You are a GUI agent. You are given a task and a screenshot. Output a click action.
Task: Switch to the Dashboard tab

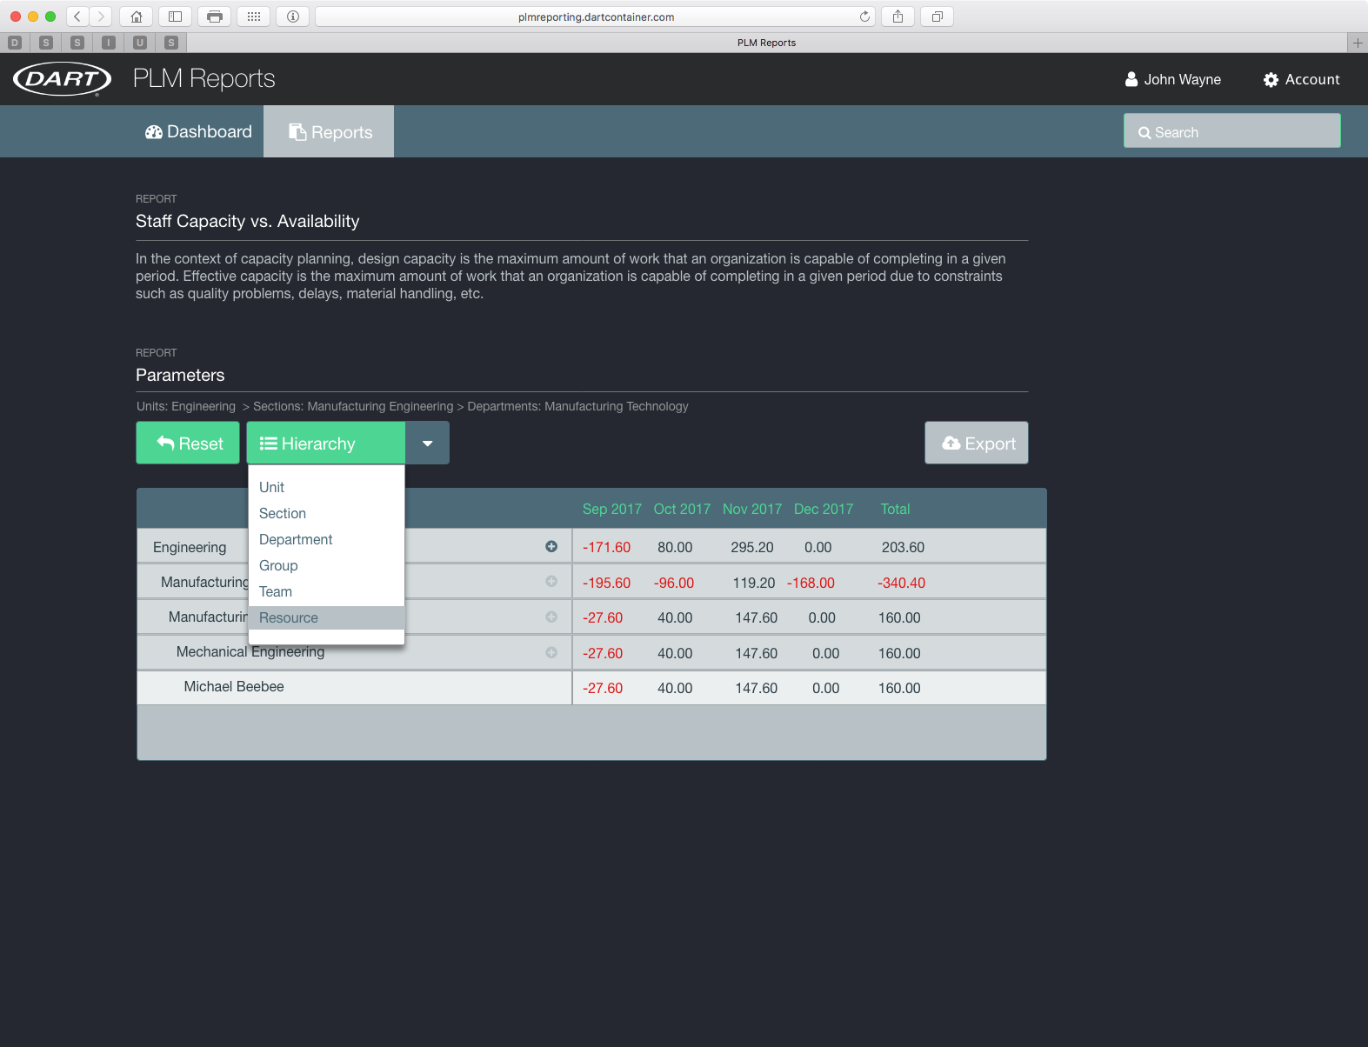(x=198, y=131)
